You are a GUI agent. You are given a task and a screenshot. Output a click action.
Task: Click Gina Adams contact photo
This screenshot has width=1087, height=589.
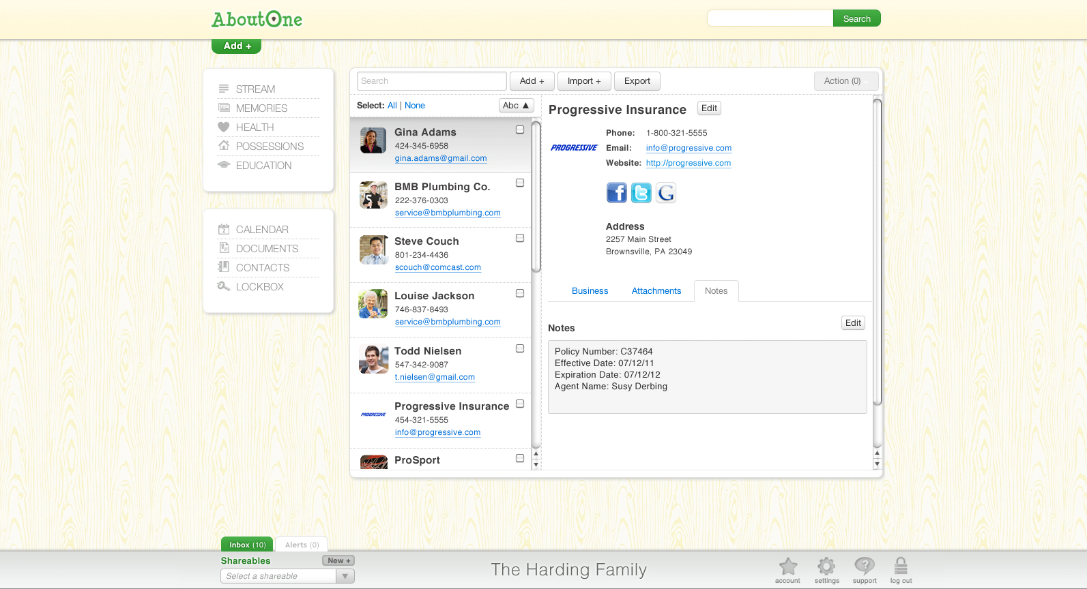coord(373,140)
